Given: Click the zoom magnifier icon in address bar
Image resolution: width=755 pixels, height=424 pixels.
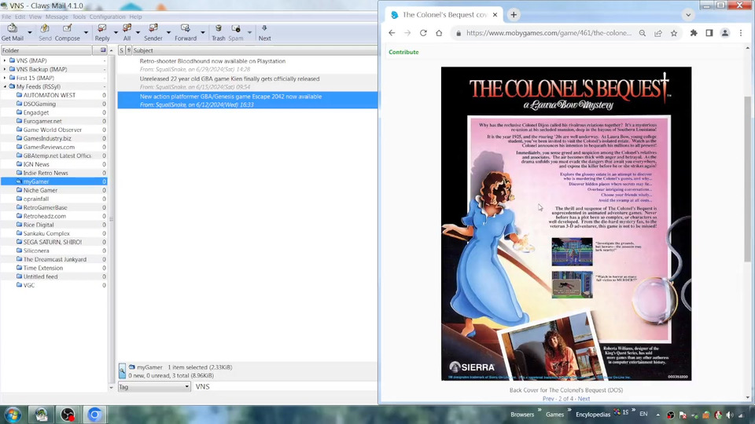Looking at the screenshot, I should (x=643, y=33).
